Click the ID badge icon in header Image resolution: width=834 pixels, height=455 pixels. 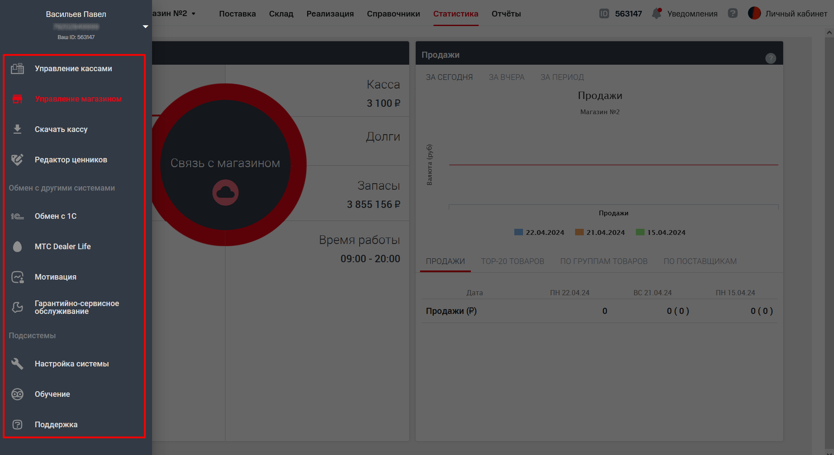click(x=604, y=13)
